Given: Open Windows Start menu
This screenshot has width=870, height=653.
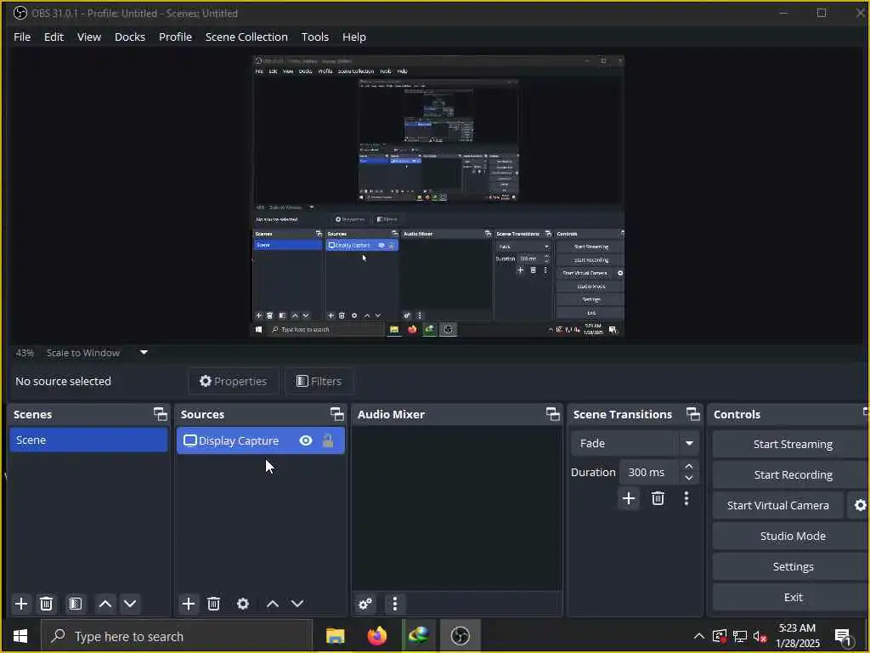Looking at the screenshot, I should click(x=20, y=636).
